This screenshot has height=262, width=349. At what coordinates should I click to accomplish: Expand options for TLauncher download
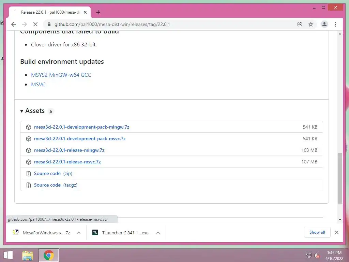(x=158, y=233)
